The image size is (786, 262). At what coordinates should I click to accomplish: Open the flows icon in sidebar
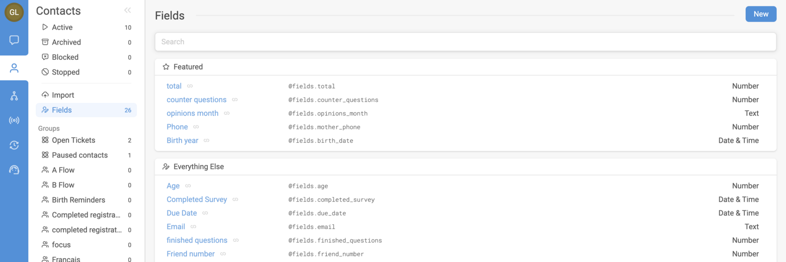14,96
